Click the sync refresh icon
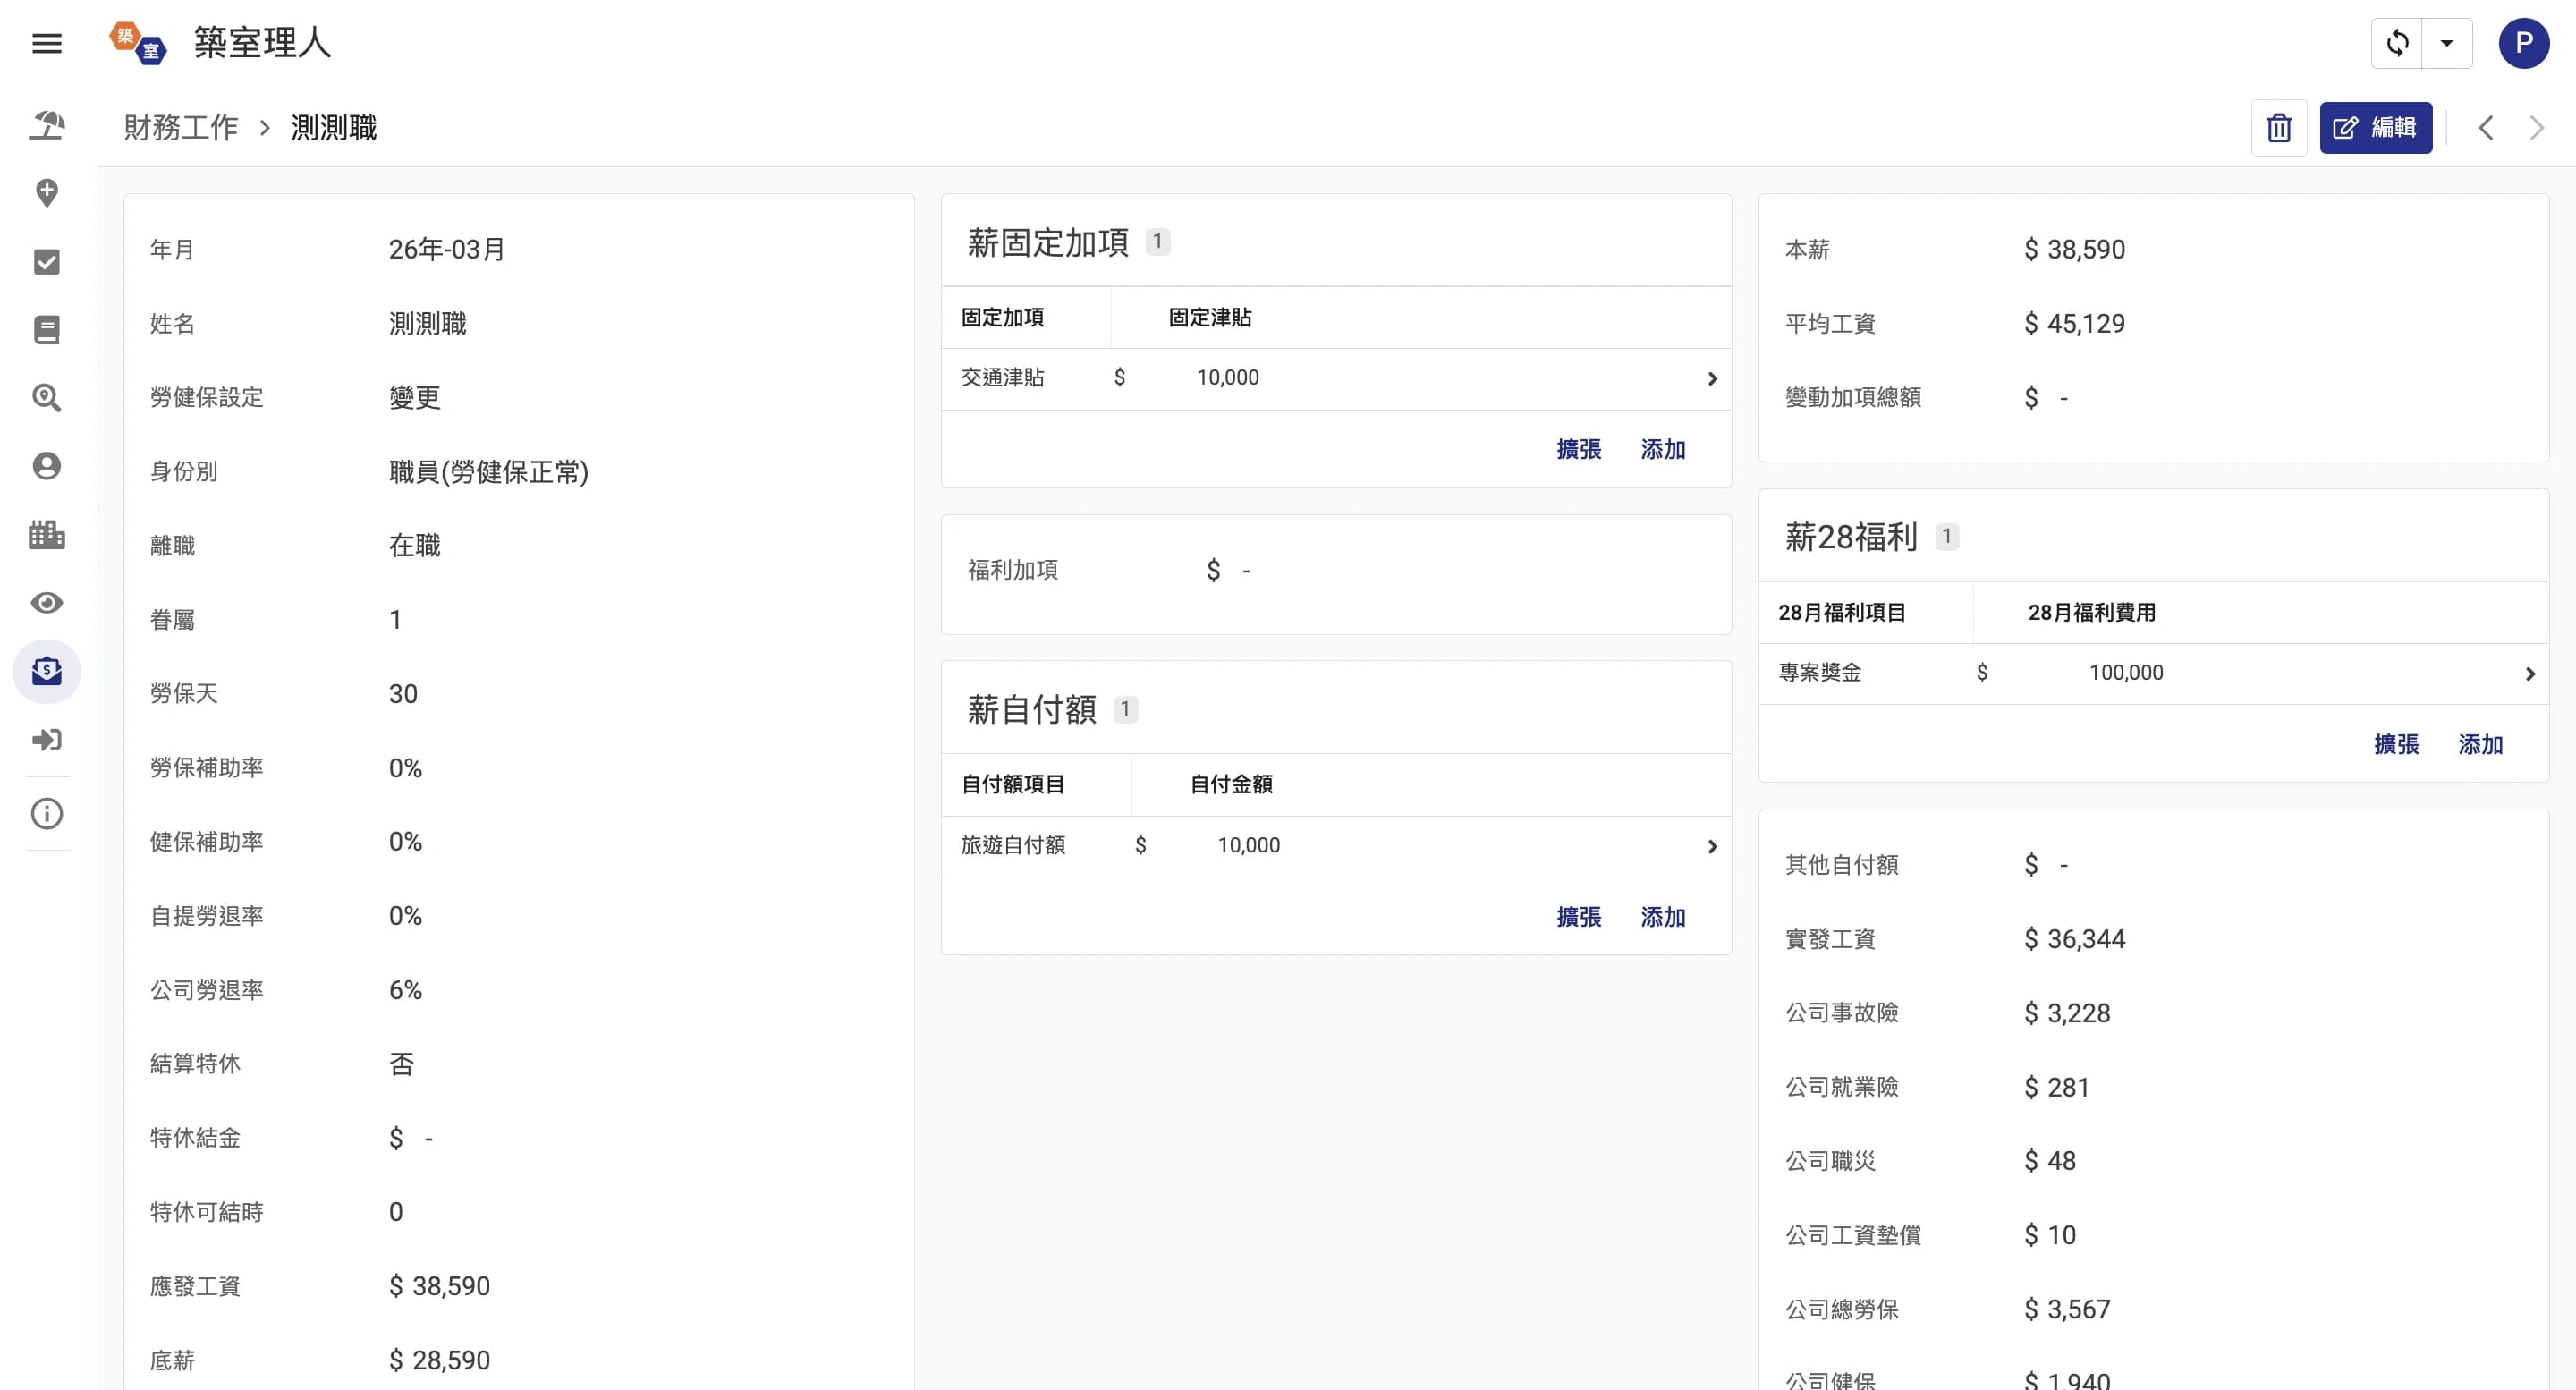2576x1390 pixels. coord(2397,43)
